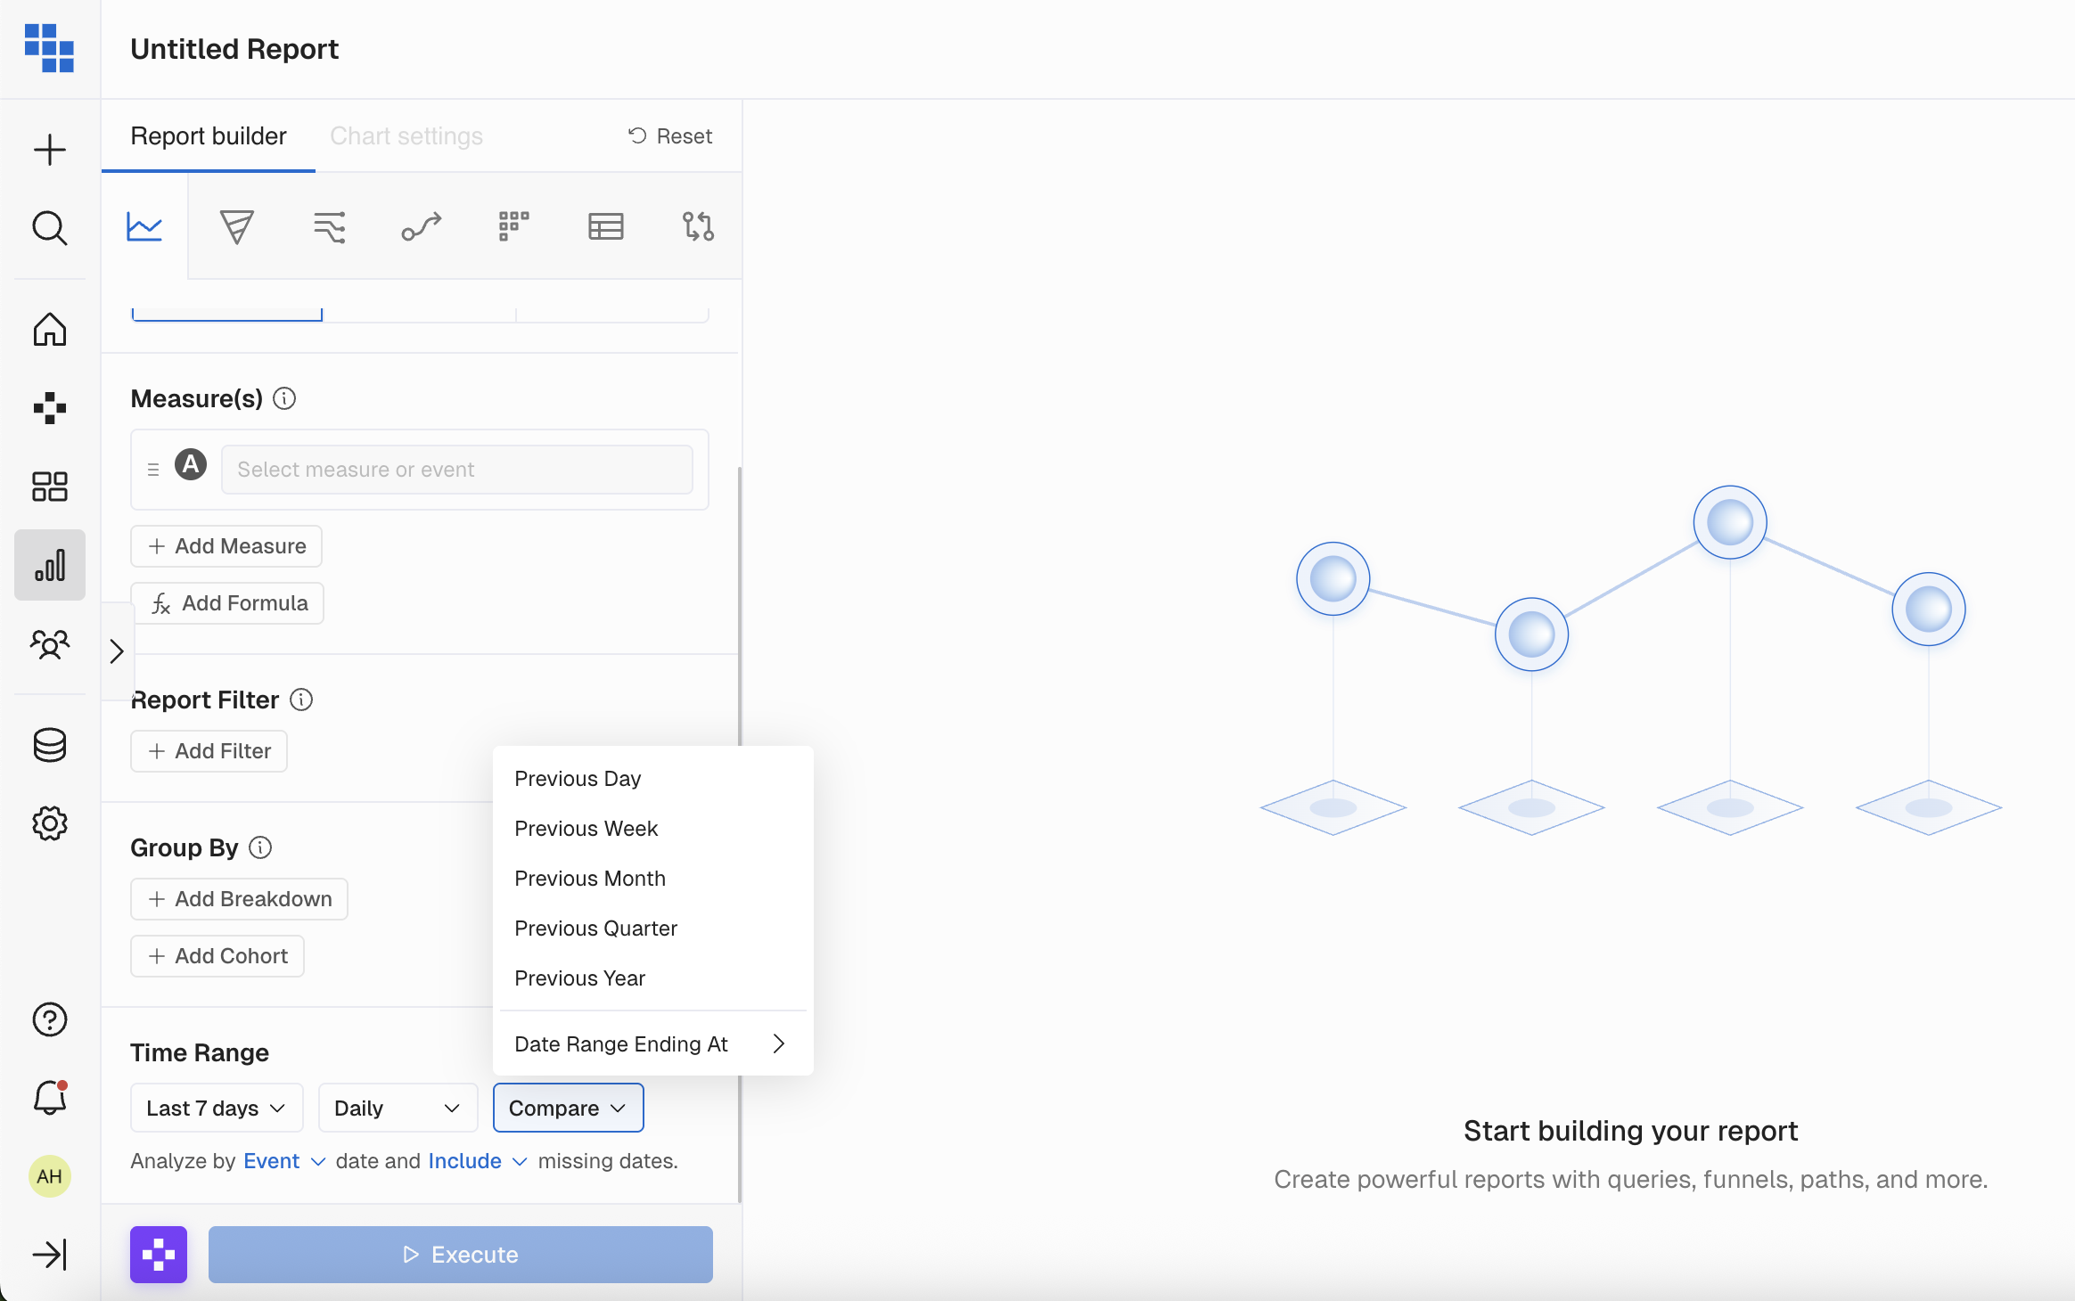2075x1301 pixels.
Task: Click the Reset button
Action: pos(670,136)
